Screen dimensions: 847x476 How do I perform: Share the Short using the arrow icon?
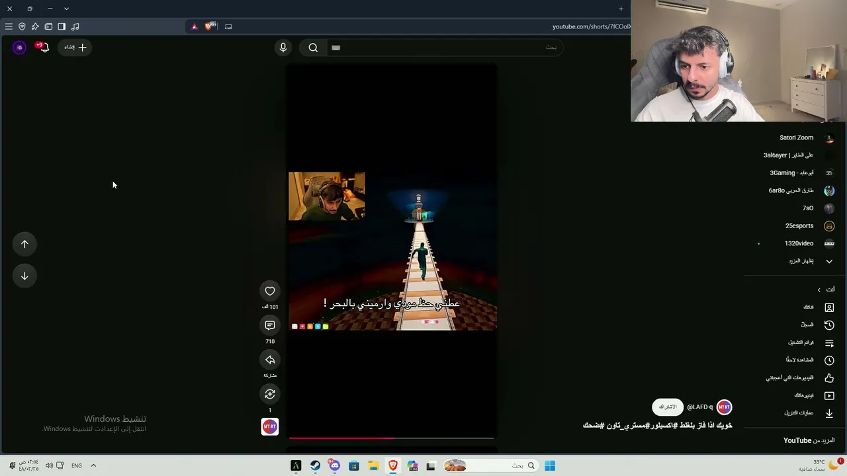(270, 360)
